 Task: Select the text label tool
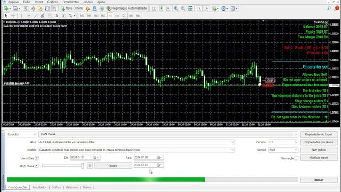64,15
